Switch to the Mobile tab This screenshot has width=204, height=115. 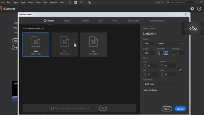[85, 20]
